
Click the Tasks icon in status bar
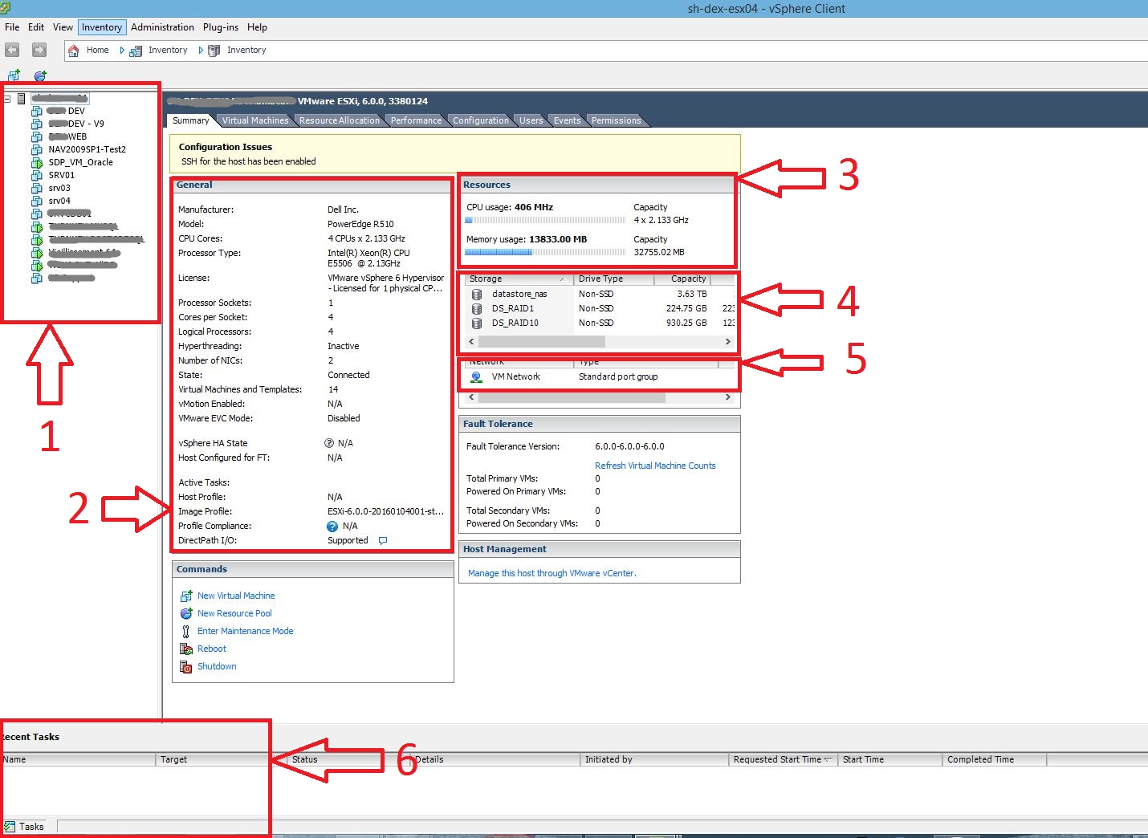10,827
